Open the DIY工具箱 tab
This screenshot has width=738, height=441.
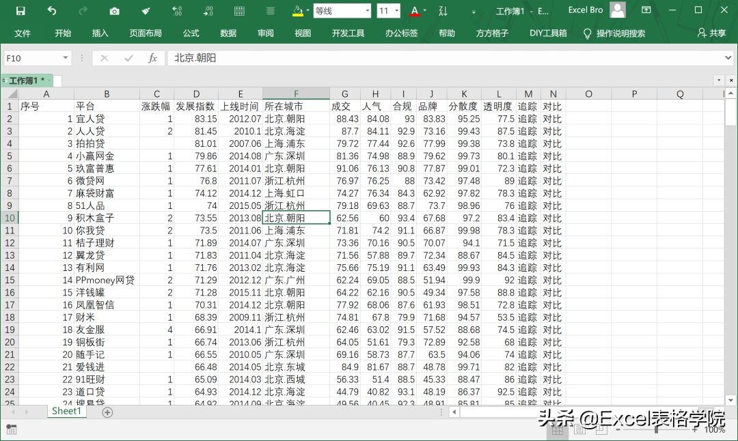(548, 33)
